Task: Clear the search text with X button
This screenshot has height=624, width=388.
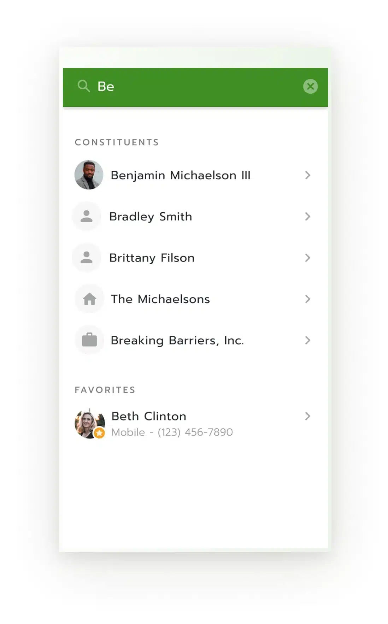Action: click(310, 86)
